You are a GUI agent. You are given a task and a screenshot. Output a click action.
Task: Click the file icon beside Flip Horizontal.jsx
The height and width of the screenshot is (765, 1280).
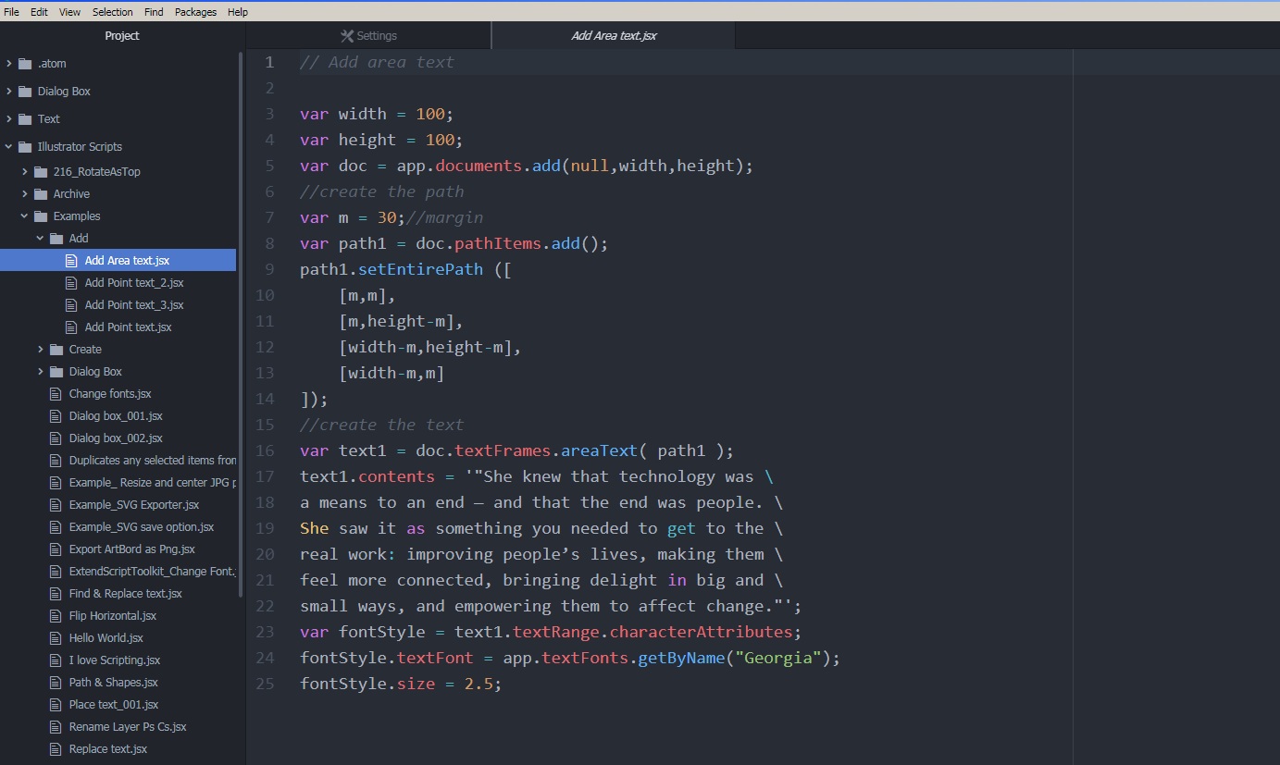pos(56,616)
